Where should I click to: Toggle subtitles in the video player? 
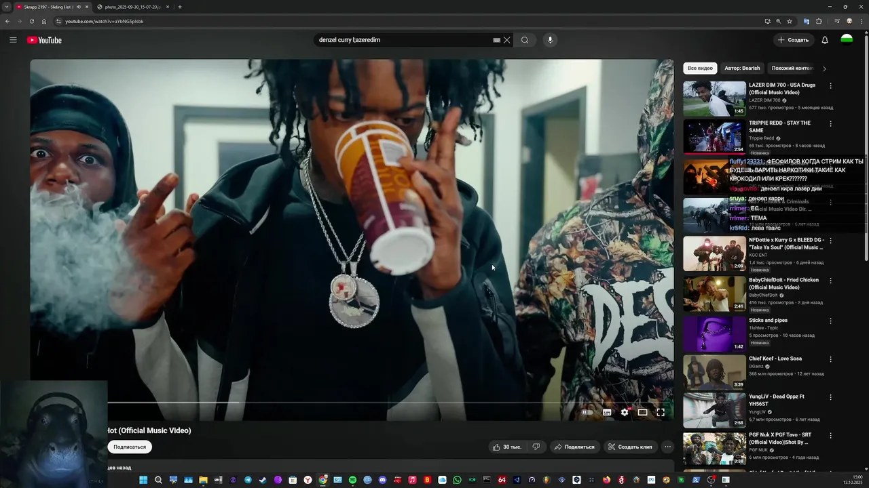[607, 412]
